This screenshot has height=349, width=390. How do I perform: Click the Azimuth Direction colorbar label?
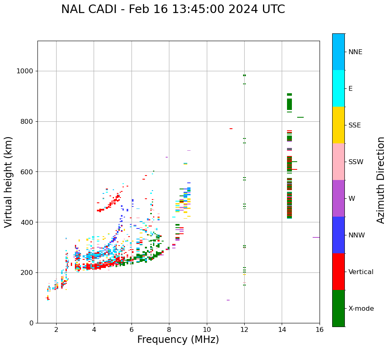point(381,180)
